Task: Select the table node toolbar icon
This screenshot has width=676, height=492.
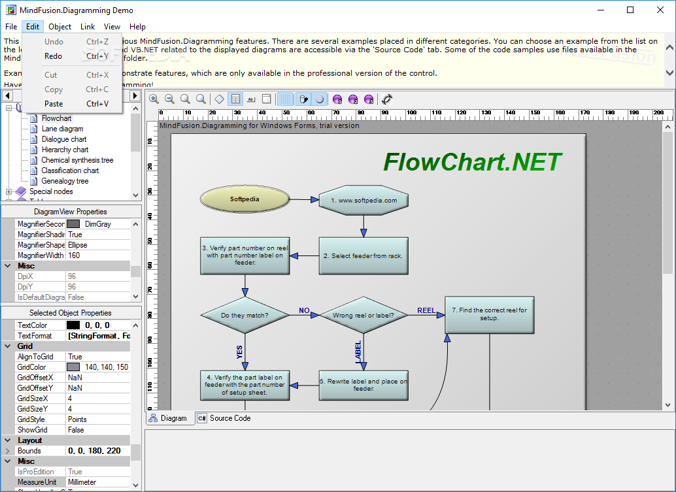Action: (x=236, y=99)
